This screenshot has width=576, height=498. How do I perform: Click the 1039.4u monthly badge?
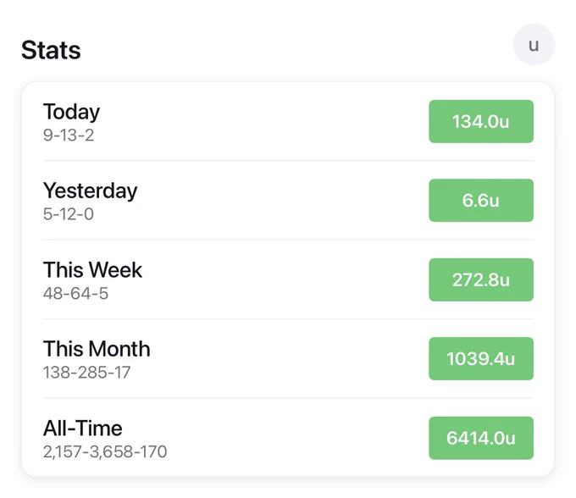coord(481,359)
